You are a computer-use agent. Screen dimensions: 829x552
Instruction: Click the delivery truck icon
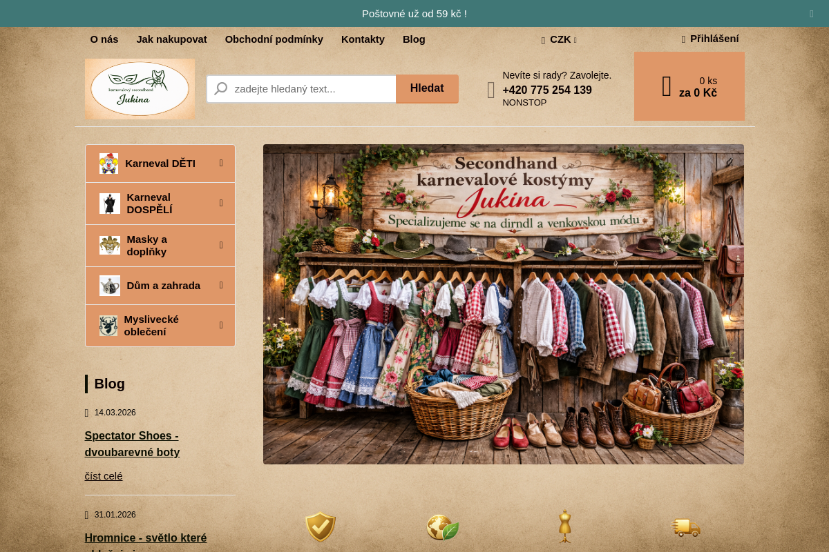(687, 528)
